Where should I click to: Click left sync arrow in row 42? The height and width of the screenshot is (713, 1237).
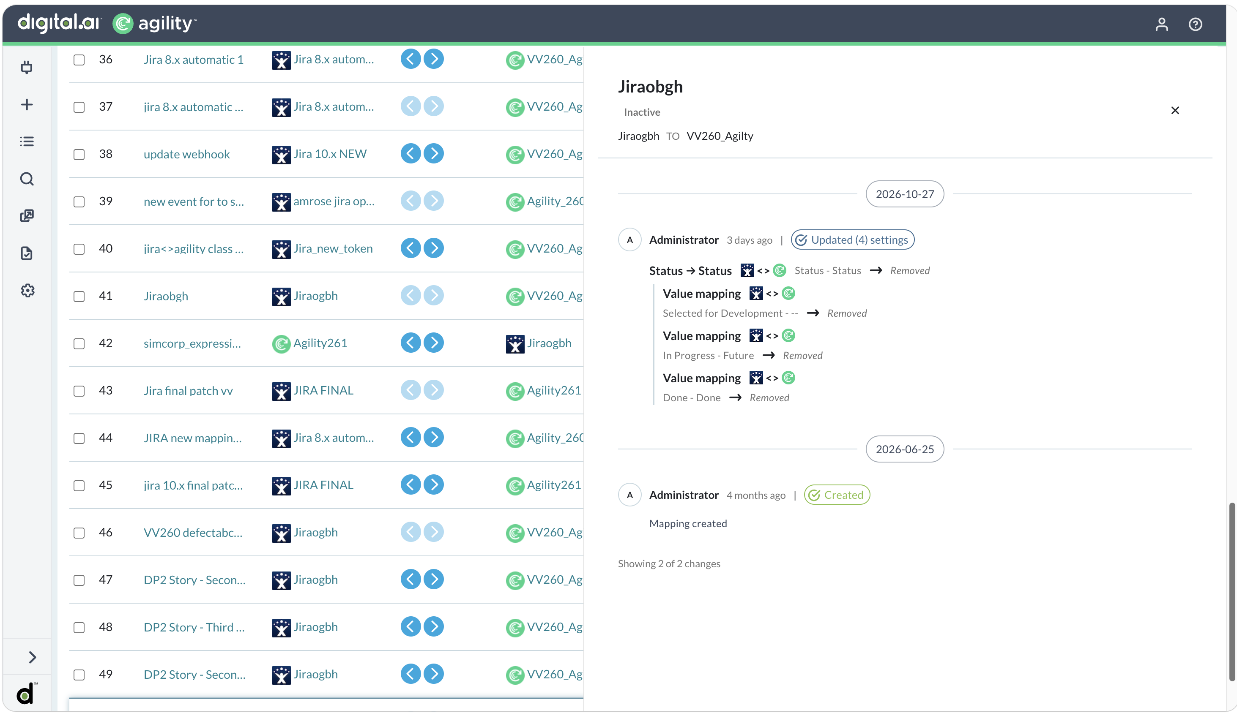[x=411, y=343]
